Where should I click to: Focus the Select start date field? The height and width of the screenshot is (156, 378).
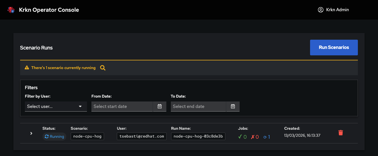tap(122, 106)
